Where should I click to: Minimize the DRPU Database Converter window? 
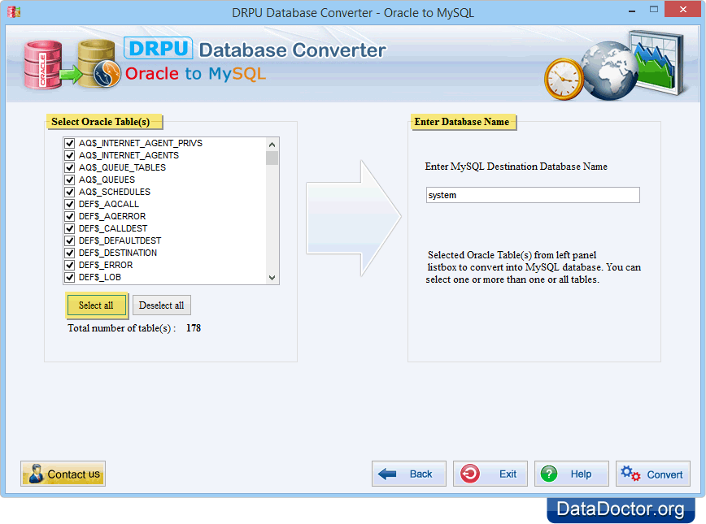pos(632,10)
